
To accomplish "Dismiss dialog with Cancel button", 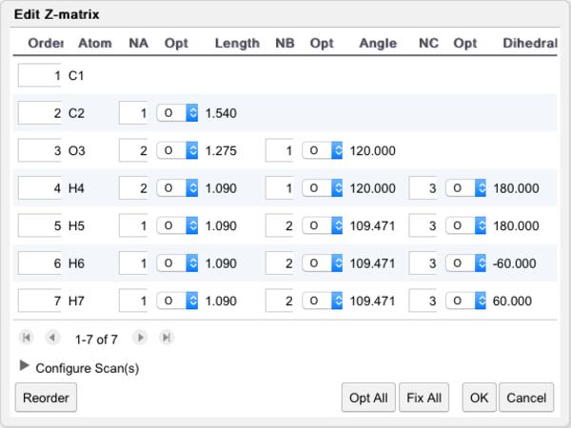I will coord(525,398).
